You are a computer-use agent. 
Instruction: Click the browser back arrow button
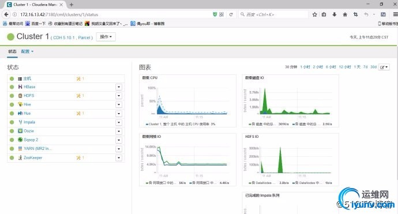pos(6,14)
